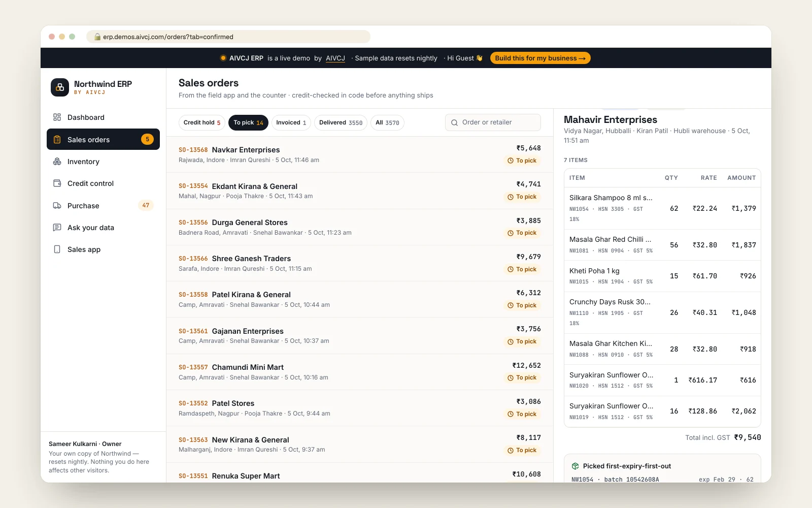Click the clock icon on Chamundi Mini Mart order

tap(511, 378)
